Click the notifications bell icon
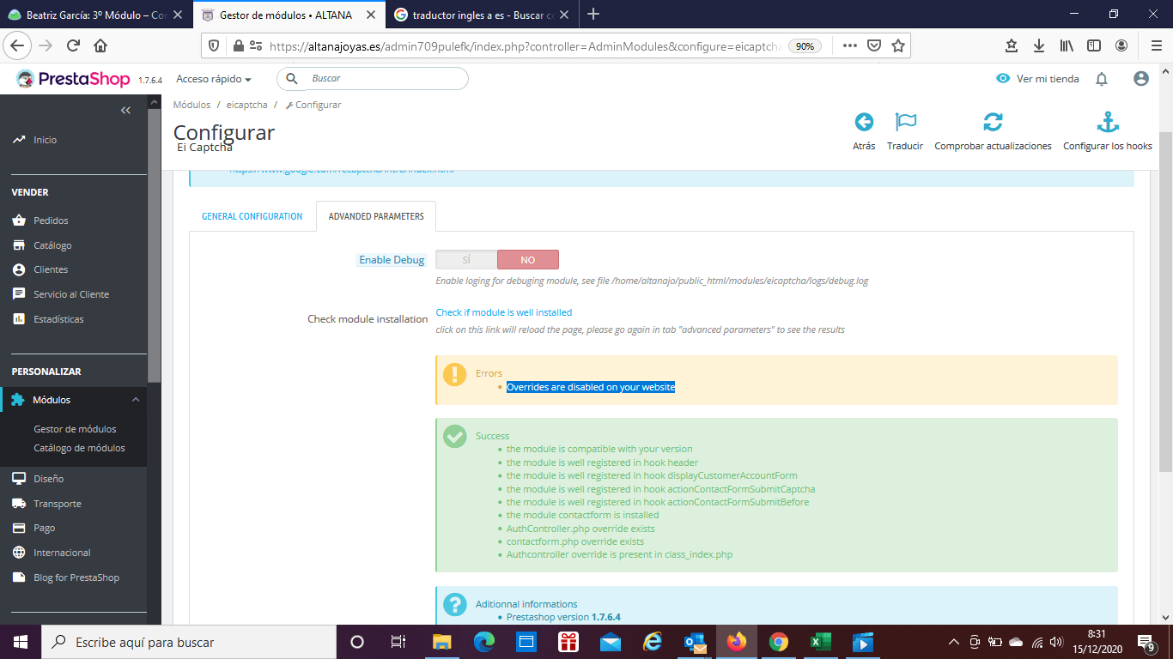This screenshot has height=659, width=1173. (1102, 79)
